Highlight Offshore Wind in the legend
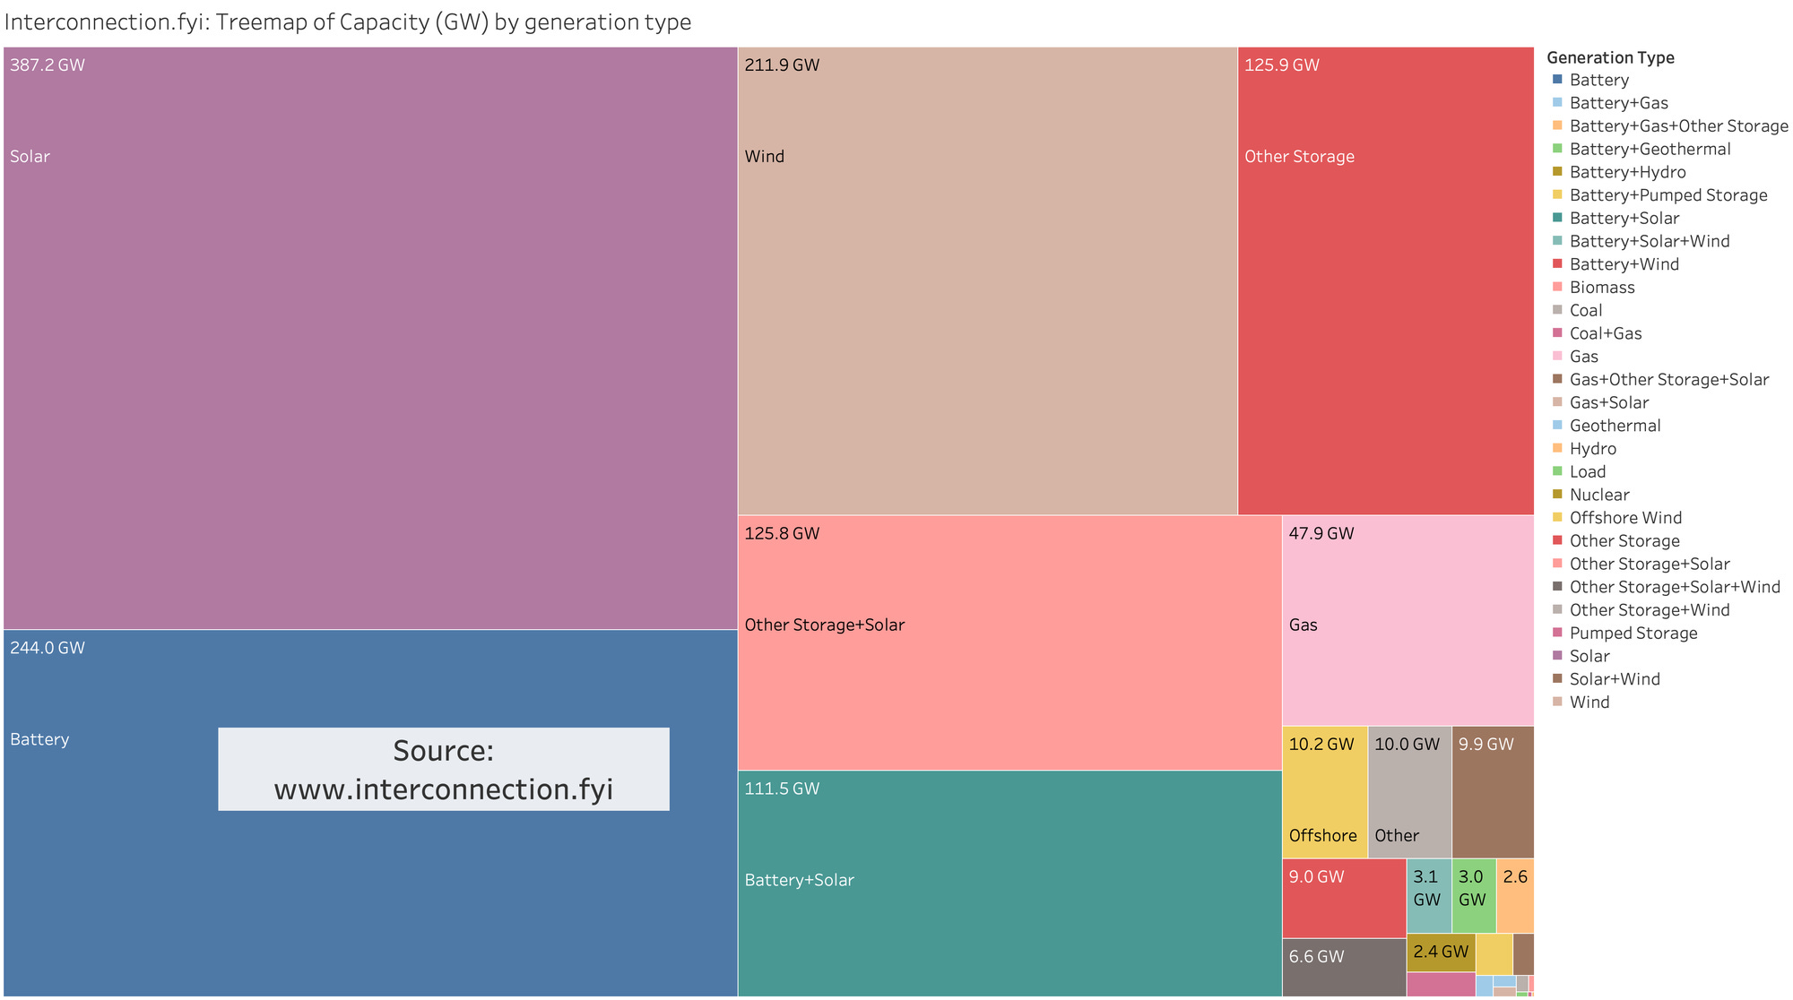This screenshot has width=1793, height=1000. (x=1625, y=518)
